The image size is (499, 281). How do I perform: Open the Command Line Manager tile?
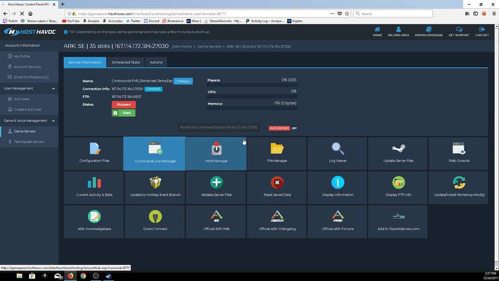[155, 153]
